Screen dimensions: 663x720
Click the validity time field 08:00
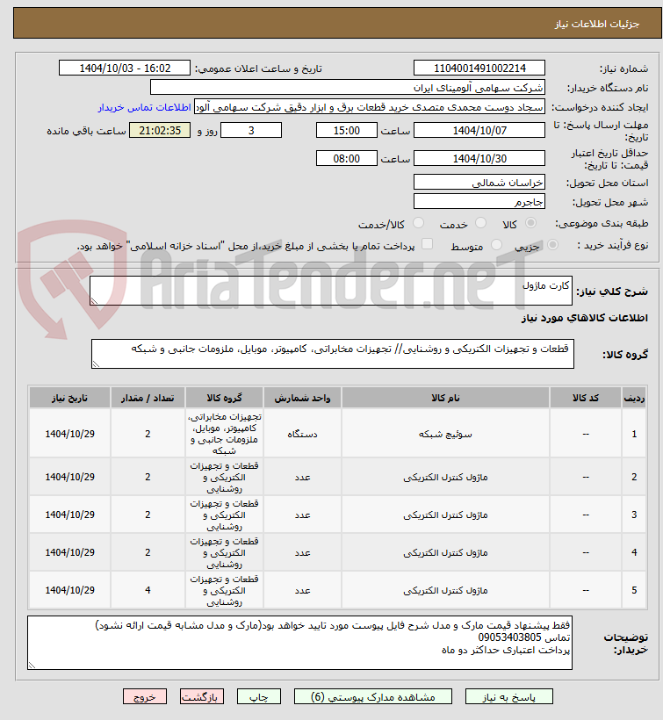(347, 158)
